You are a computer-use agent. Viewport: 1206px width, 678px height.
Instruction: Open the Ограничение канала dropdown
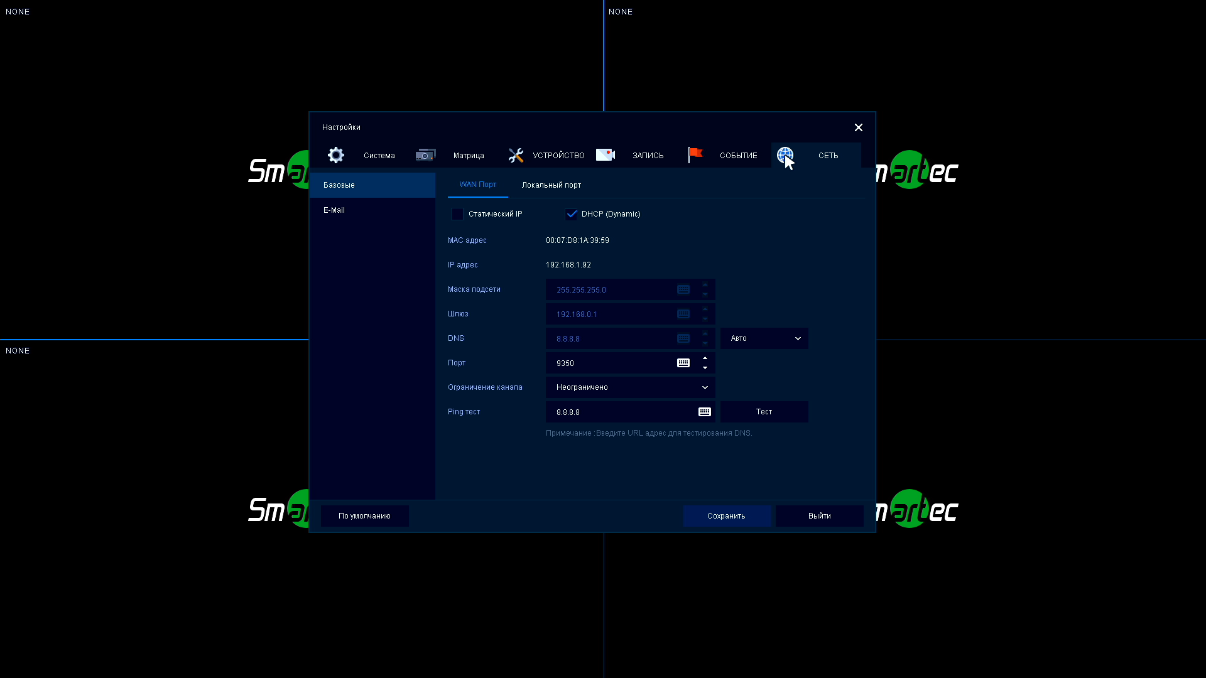[x=630, y=387]
